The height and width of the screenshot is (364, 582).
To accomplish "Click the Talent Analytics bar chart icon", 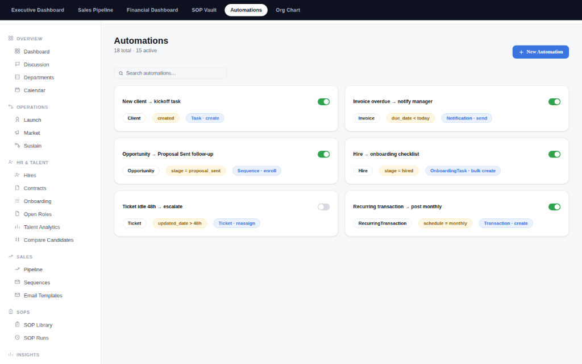I will click(x=17, y=227).
